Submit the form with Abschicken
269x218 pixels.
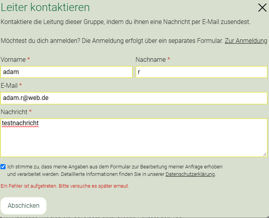pyautogui.click(x=24, y=205)
